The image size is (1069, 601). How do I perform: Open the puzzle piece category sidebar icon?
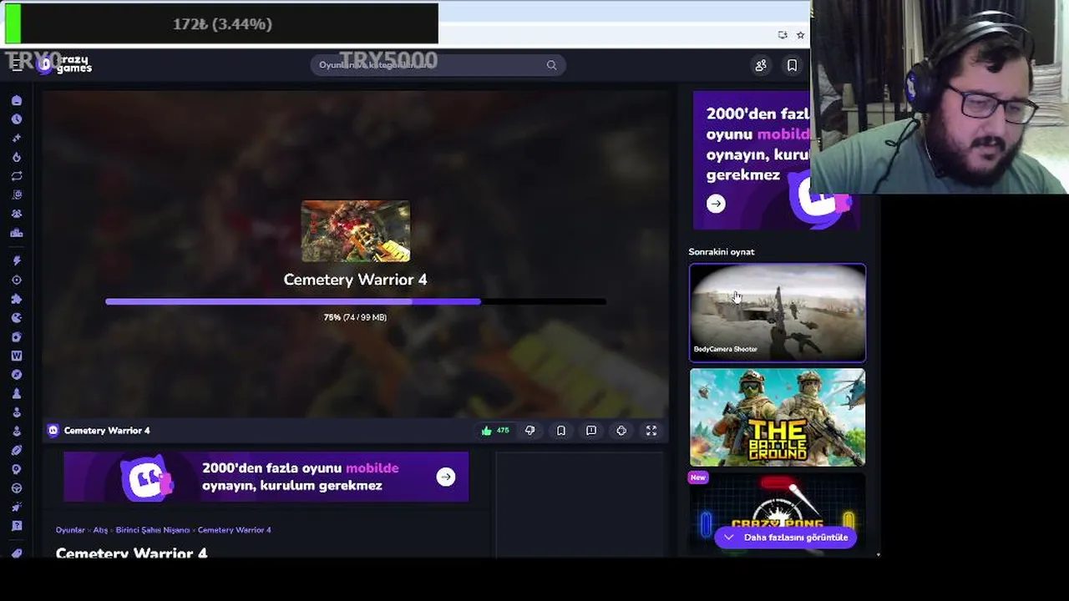pyautogui.click(x=17, y=299)
